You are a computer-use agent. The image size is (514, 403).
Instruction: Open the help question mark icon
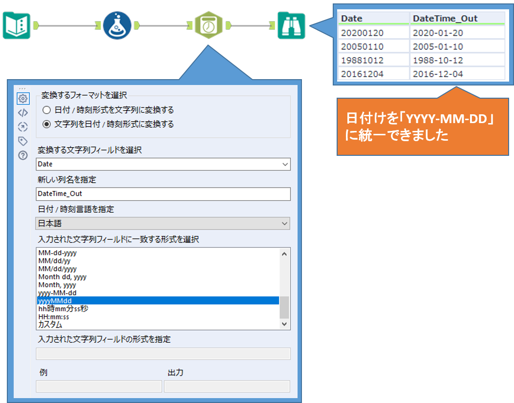click(x=22, y=155)
